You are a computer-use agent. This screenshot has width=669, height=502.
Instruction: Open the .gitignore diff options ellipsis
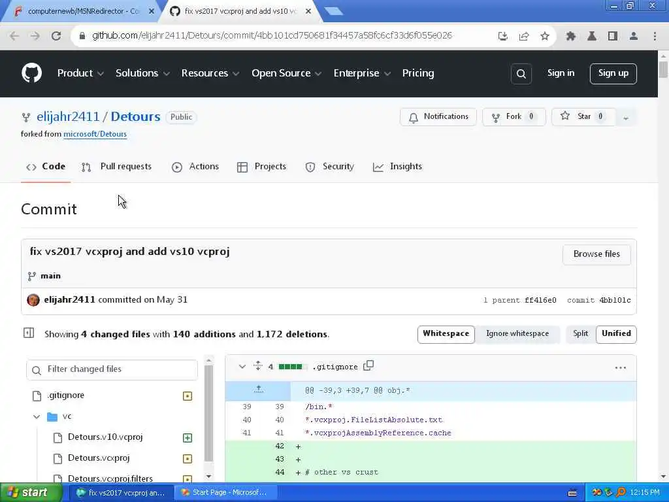point(621,367)
